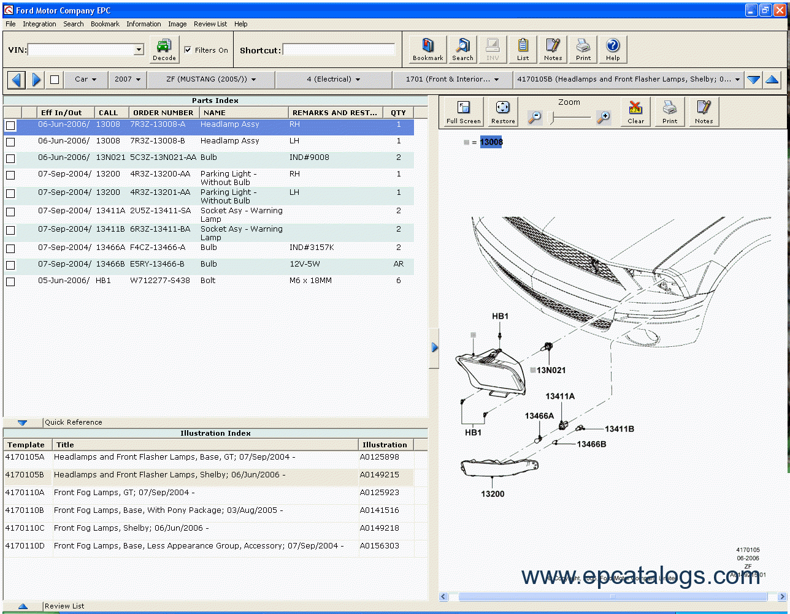This screenshot has width=790, height=614.
Task: Toggle the Filters On checkbox
Action: (x=188, y=50)
